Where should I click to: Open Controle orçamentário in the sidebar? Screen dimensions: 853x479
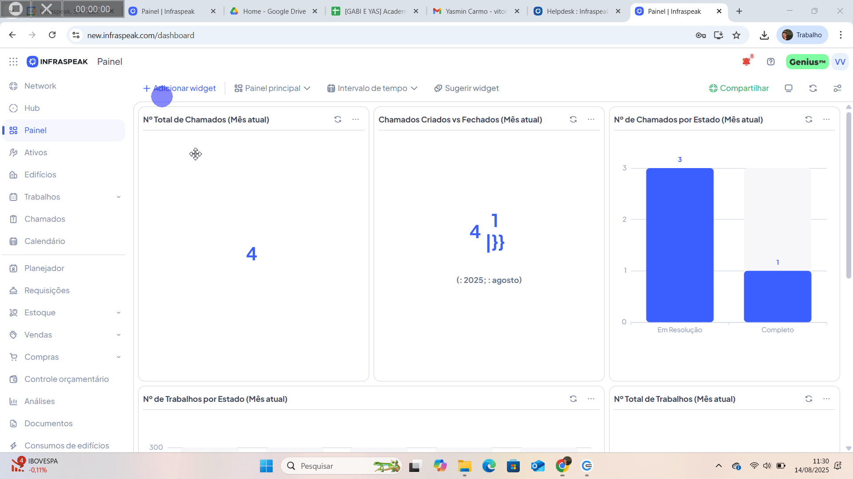click(64, 379)
